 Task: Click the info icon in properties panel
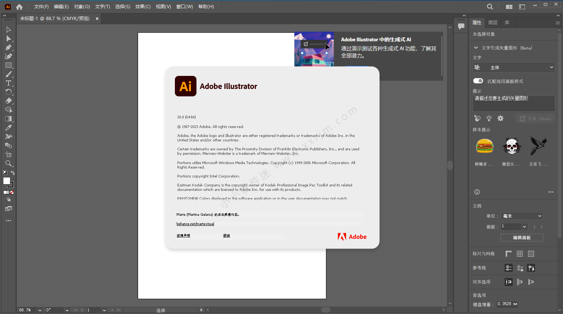[477, 192]
